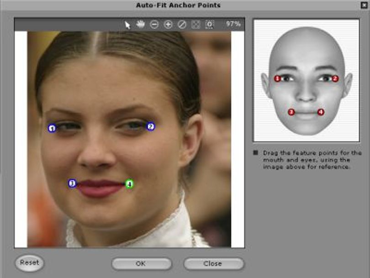Select blue anchor point 3 at mouth corner

72,183
